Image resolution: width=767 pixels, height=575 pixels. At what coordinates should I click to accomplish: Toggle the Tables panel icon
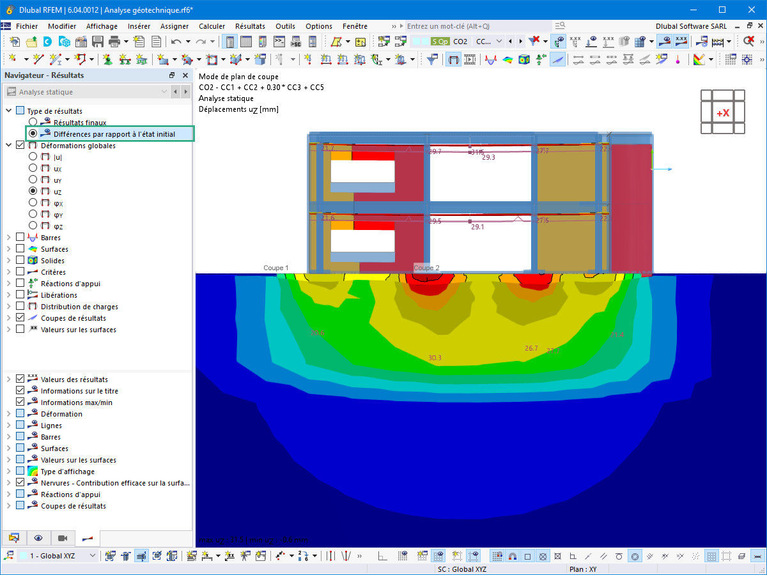point(245,42)
